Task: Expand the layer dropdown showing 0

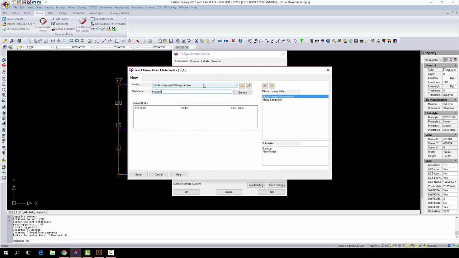Action: tap(51, 47)
